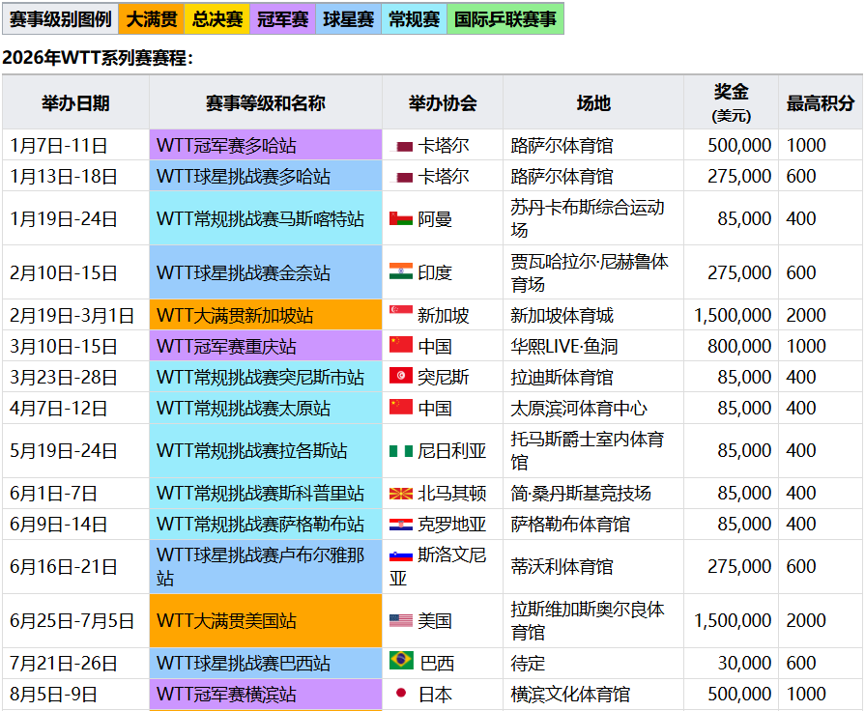Image resolution: width=865 pixels, height=711 pixels.
Task: Click the North Macedonia flag icon
Action: tap(400, 494)
